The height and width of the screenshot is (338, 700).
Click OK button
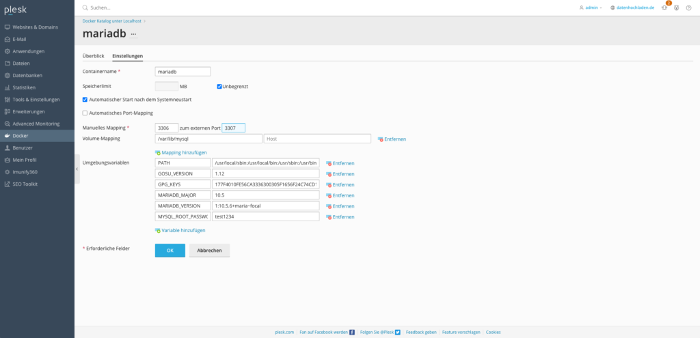[170, 250]
